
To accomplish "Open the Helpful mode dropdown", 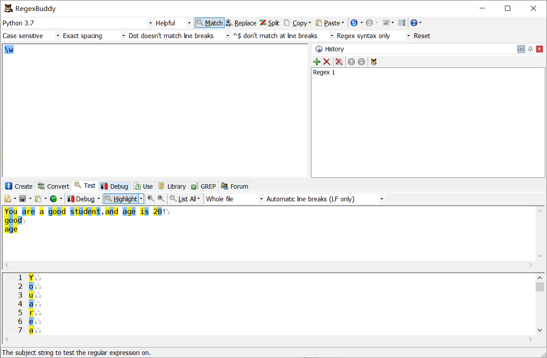I will click(x=189, y=23).
